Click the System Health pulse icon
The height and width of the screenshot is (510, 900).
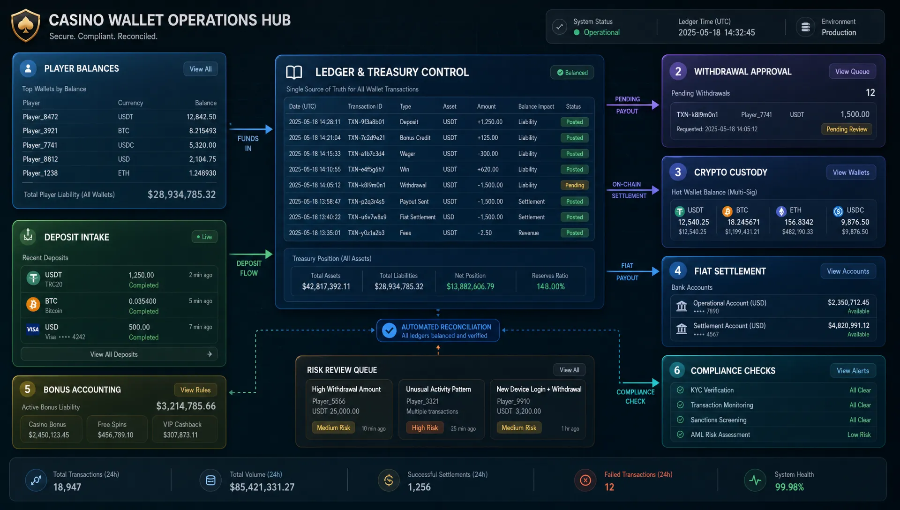coord(755,480)
